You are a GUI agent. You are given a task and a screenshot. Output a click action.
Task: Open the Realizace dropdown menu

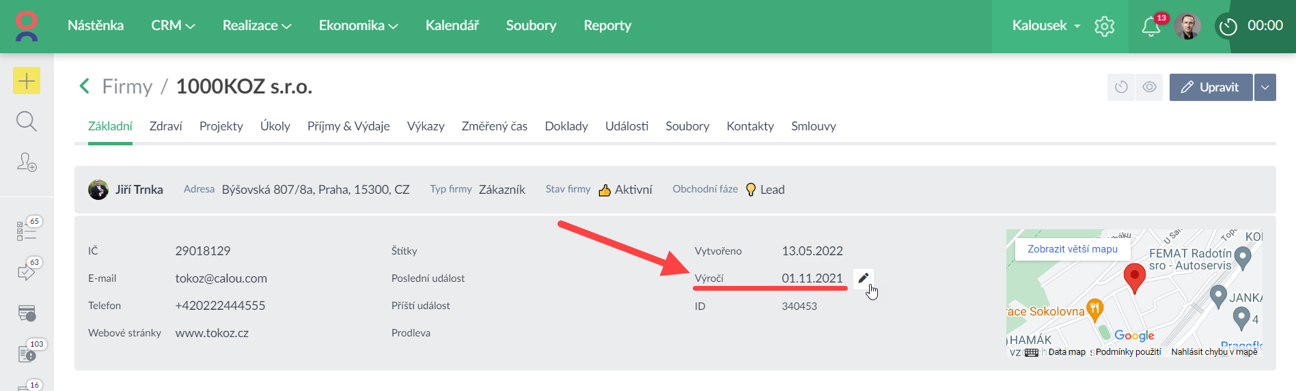pos(257,26)
